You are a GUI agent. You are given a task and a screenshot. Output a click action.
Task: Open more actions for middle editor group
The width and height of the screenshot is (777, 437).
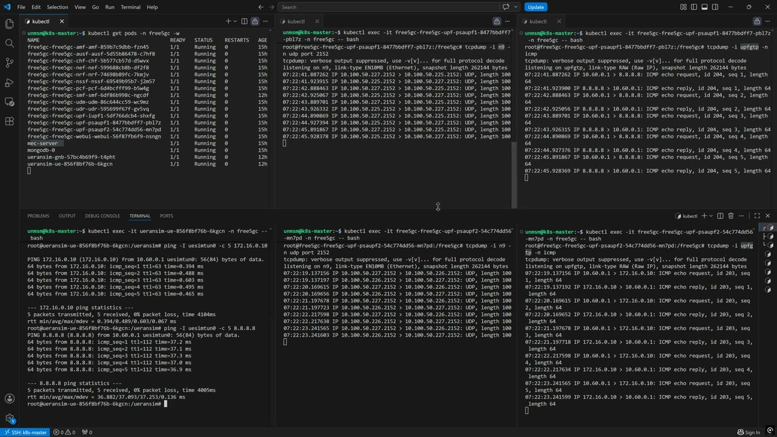coord(507,21)
